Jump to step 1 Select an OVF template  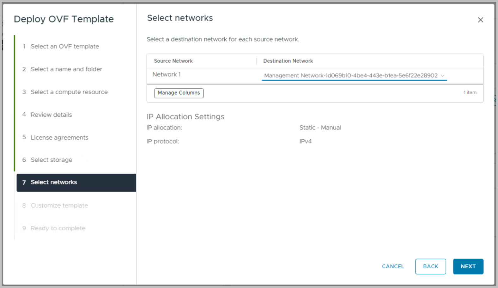click(x=64, y=47)
